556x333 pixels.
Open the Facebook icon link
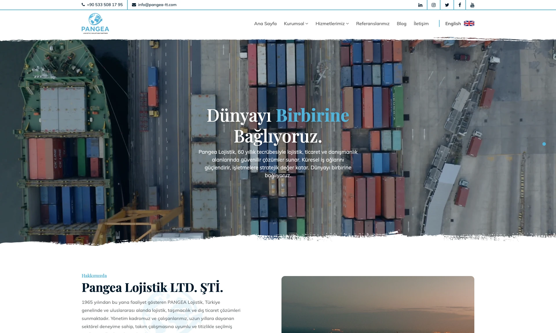point(460,5)
